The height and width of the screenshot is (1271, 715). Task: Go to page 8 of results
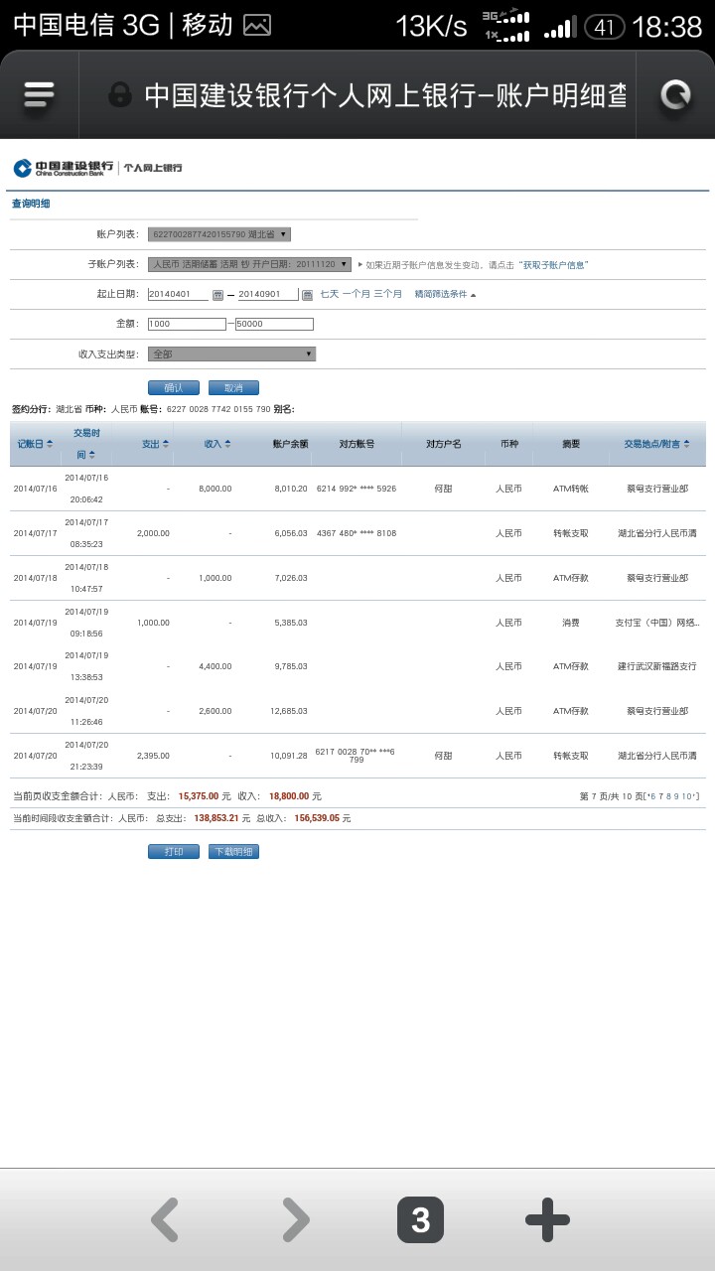pyautogui.click(x=669, y=796)
